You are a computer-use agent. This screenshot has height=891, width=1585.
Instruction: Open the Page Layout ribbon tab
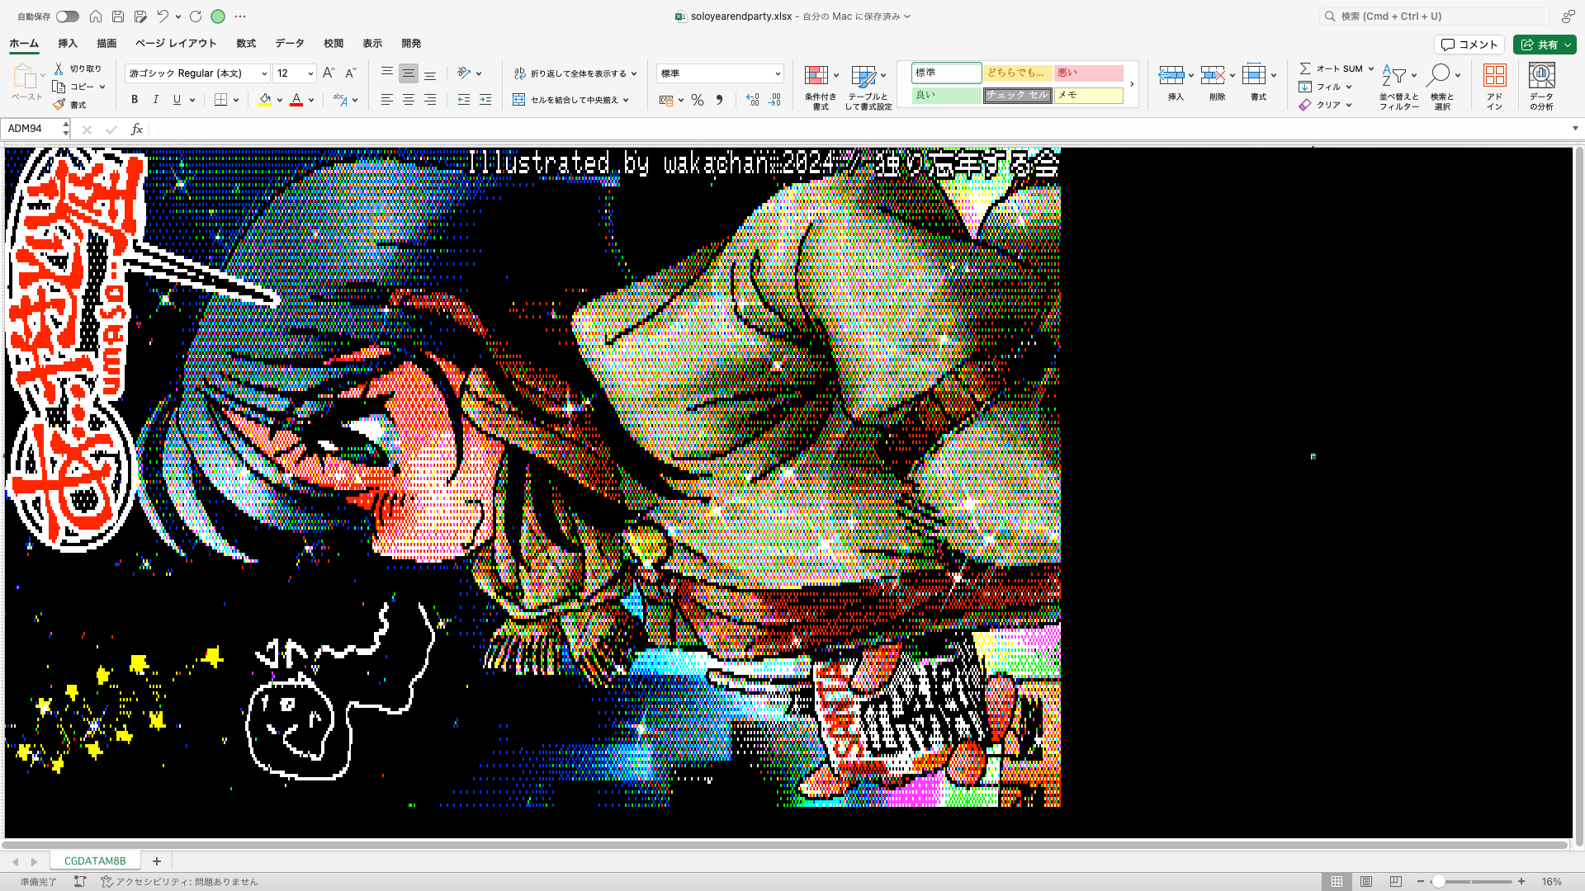[176, 44]
